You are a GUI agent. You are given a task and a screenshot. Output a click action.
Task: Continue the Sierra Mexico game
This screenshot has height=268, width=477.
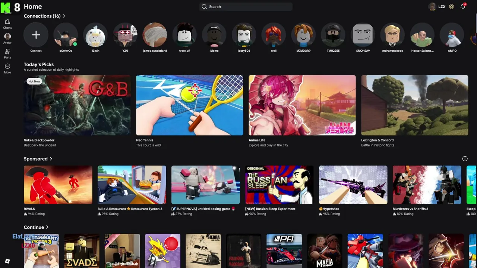pyautogui.click(x=203, y=251)
